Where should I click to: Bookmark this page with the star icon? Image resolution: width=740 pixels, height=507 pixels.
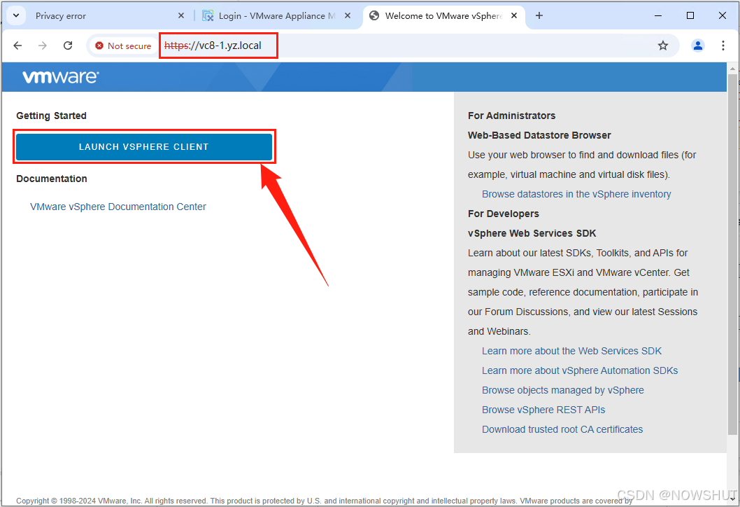[663, 46]
